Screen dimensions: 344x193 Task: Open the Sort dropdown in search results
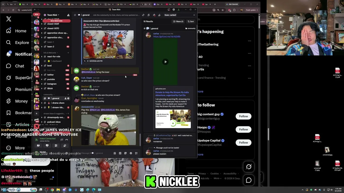click(191, 21)
